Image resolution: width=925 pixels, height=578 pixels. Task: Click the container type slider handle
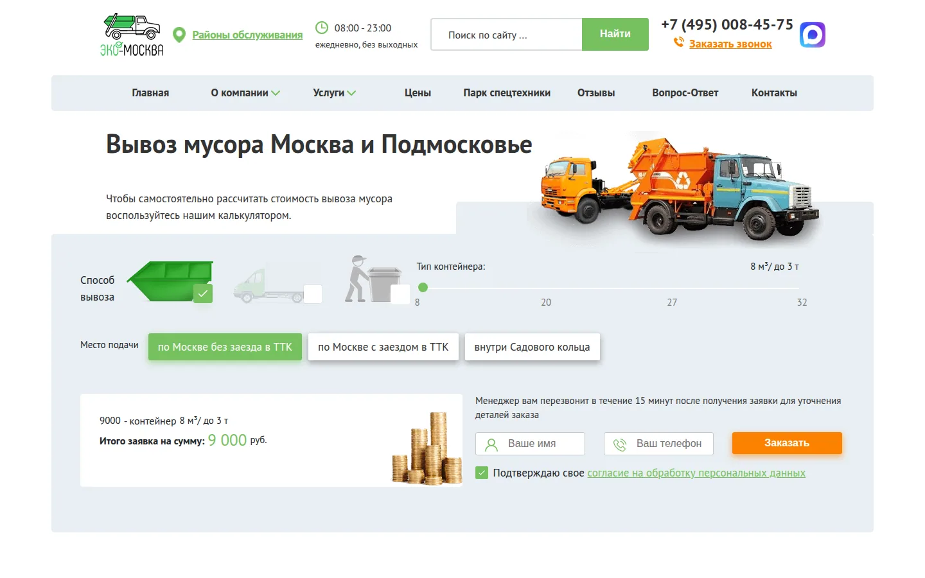coord(423,288)
